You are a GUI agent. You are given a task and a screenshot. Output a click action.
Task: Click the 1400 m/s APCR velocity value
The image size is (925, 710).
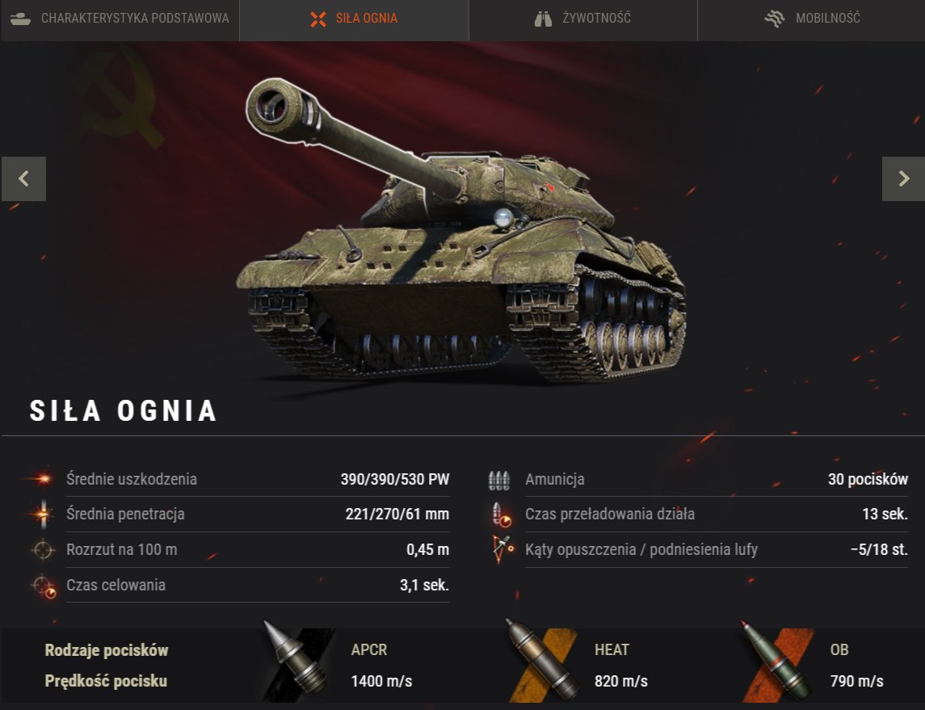point(381,681)
